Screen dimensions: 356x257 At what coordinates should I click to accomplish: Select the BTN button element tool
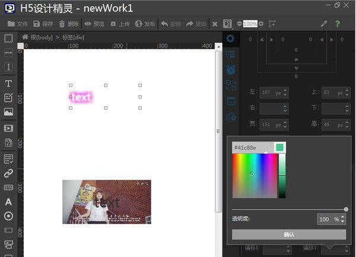coord(9,188)
